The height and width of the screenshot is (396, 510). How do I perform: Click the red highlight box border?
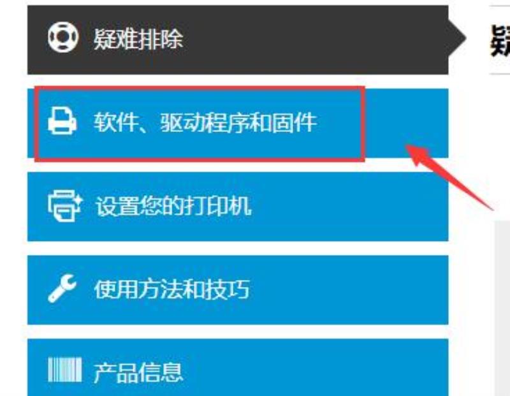pyautogui.click(x=200, y=88)
